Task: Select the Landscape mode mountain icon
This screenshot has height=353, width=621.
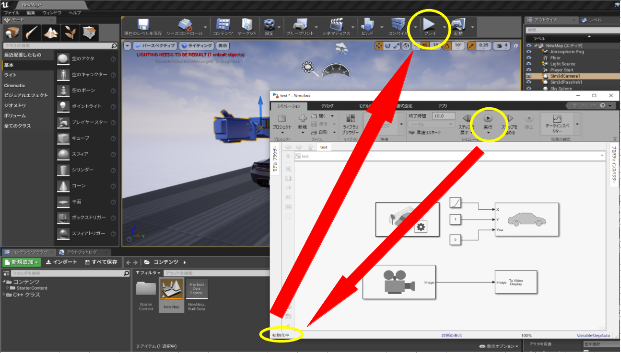Action: 51,32
